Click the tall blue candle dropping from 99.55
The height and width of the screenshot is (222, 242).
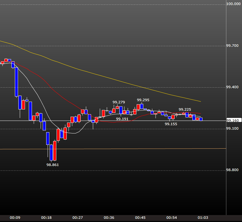16,82
